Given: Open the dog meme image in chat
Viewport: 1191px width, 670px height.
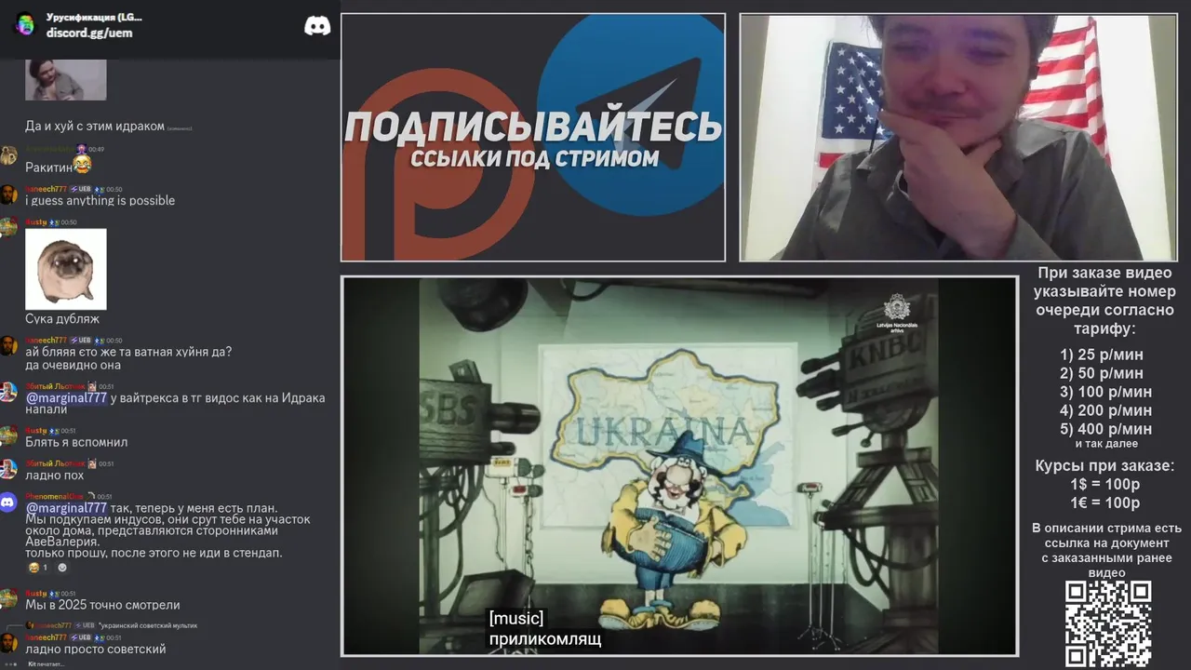Looking at the screenshot, I should pos(65,269).
